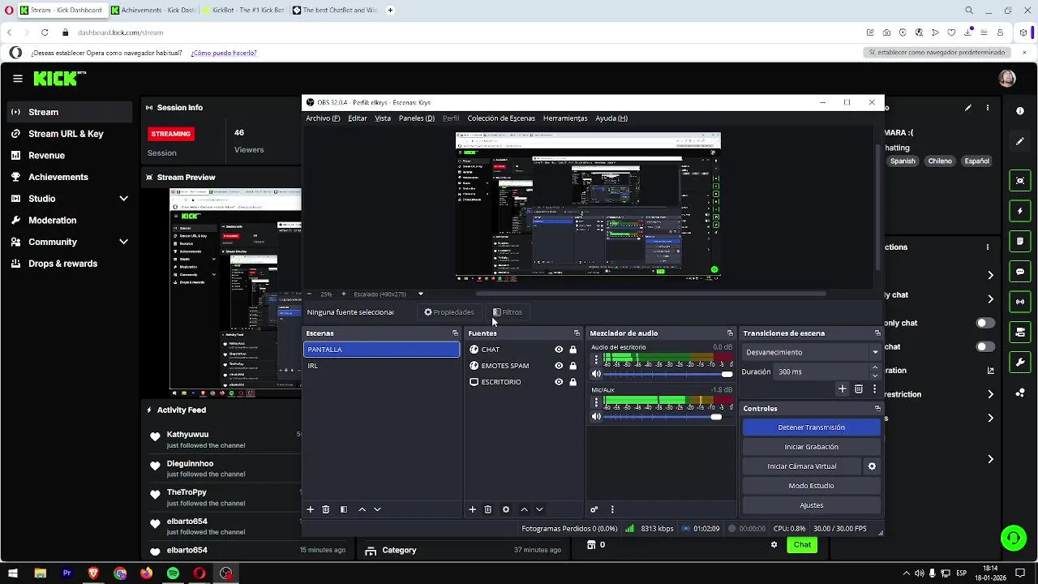Viewport: 1038px width, 584px height.
Task: Expand the Community section in Kick sidebar
Action: 123,242
